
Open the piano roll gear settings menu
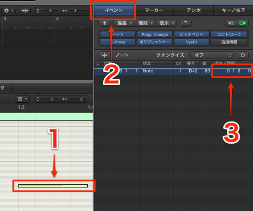[22, 99]
